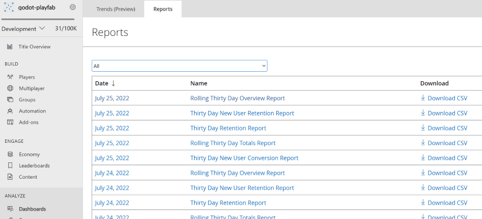Open Thirty Day New User Conversion Report
Image resolution: width=482 pixels, height=219 pixels.
coord(245,158)
